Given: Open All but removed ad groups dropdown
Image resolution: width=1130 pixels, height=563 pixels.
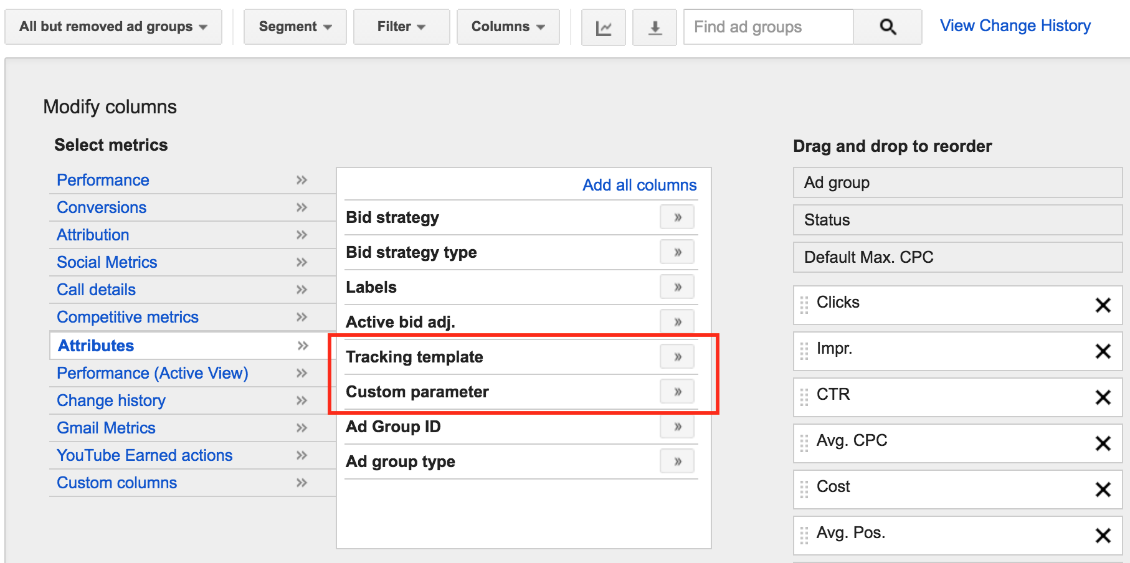Looking at the screenshot, I should 113,27.
